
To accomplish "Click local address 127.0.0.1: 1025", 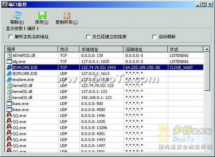I will pyautogui.click(x=95, y=62).
